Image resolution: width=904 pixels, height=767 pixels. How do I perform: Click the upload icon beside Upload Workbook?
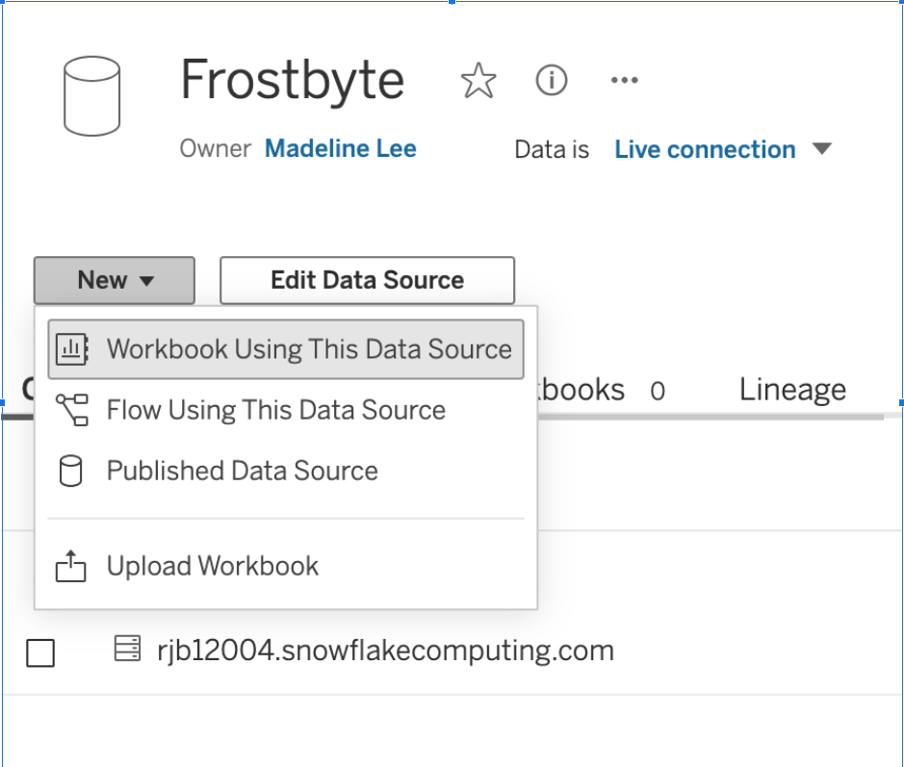tap(71, 566)
